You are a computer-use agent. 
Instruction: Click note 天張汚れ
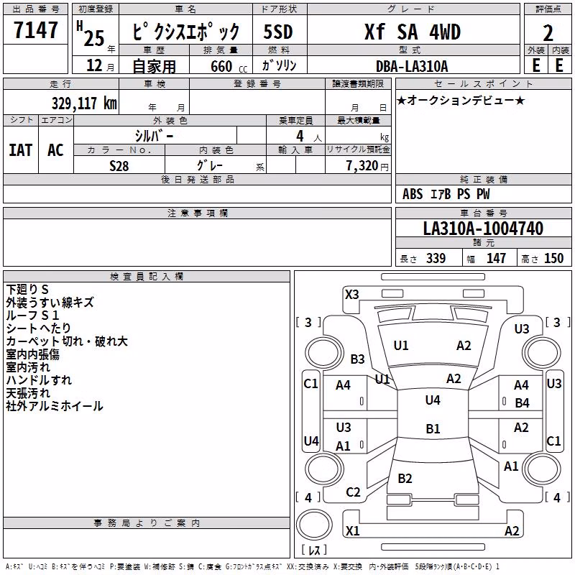pyautogui.click(x=28, y=393)
